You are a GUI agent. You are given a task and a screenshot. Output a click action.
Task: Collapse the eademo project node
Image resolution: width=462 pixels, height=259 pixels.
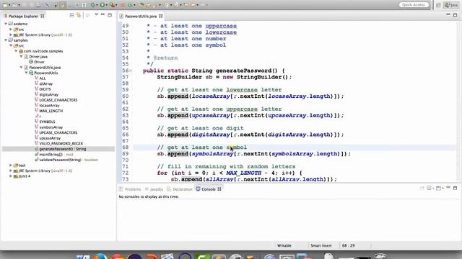tap(6, 24)
